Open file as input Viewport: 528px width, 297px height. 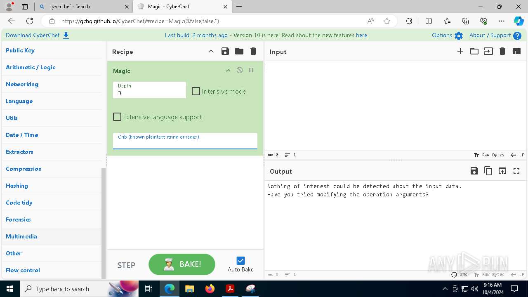point(488,51)
